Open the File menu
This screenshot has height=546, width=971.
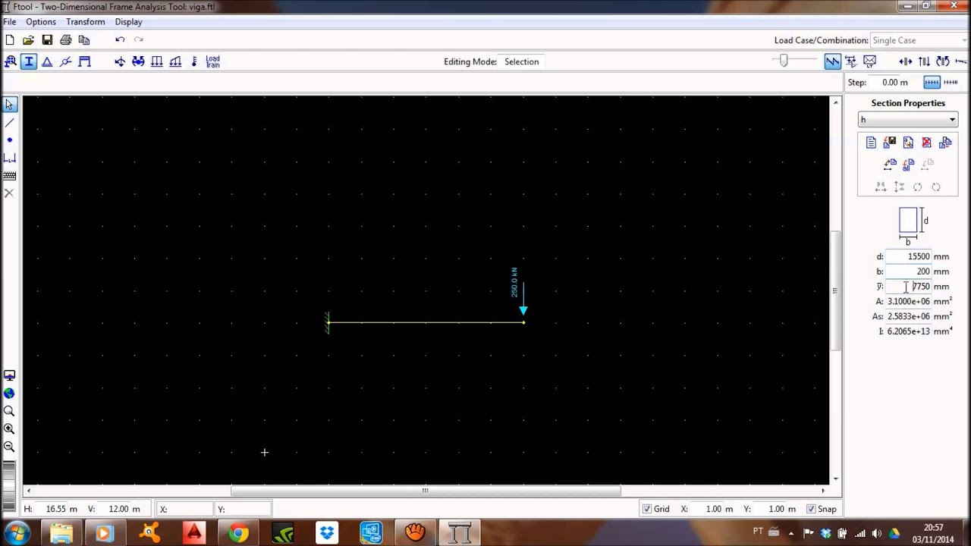[10, 22]
